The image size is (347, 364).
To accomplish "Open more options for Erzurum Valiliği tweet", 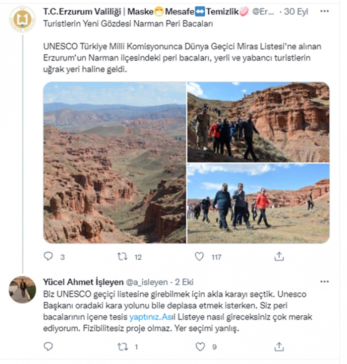I will 324,11.
